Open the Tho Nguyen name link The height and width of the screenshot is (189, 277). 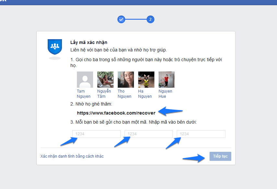pyautogui.click(x=125, y=94)
